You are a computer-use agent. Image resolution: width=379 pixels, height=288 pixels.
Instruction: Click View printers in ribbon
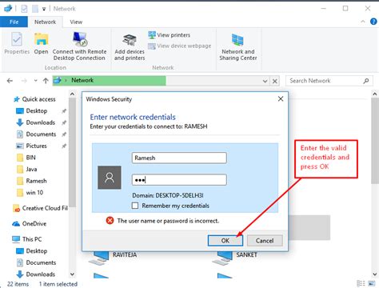pos(170,35)
